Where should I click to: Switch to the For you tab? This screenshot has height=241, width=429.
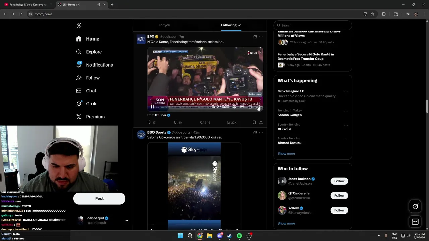[x=164, y=25]
